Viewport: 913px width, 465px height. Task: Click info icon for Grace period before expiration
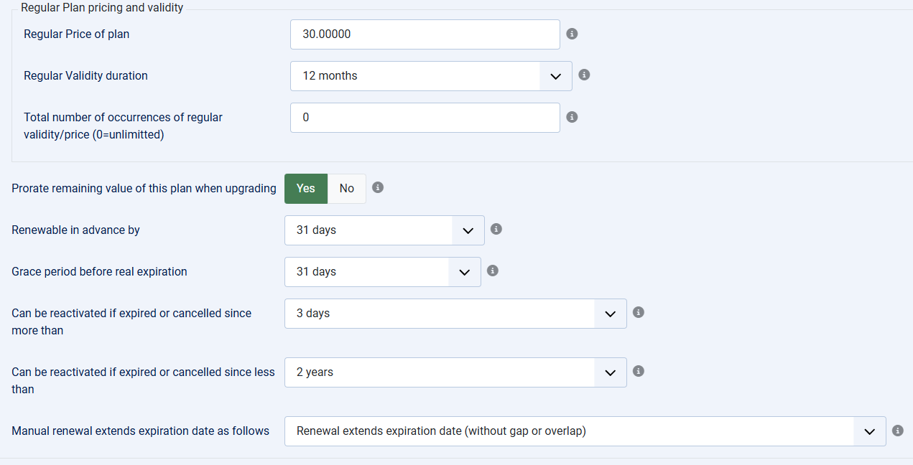coord(492,271)
